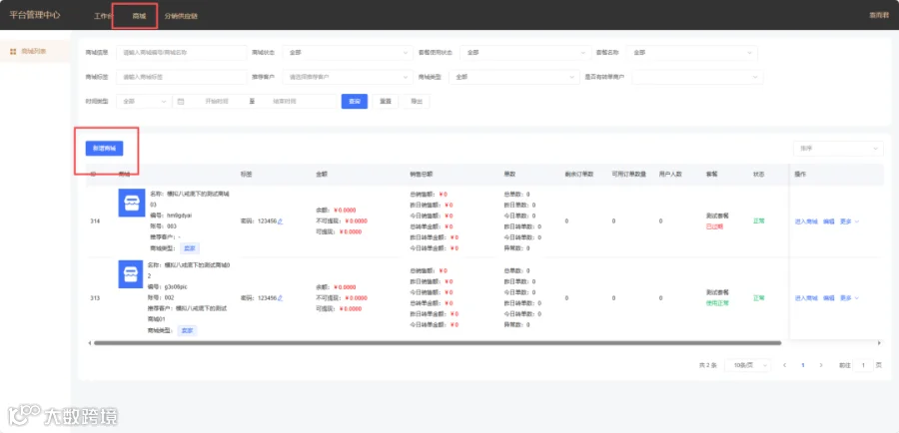Click the store icon of mall 314
This screenshot has width=899, height=433.
132,204
